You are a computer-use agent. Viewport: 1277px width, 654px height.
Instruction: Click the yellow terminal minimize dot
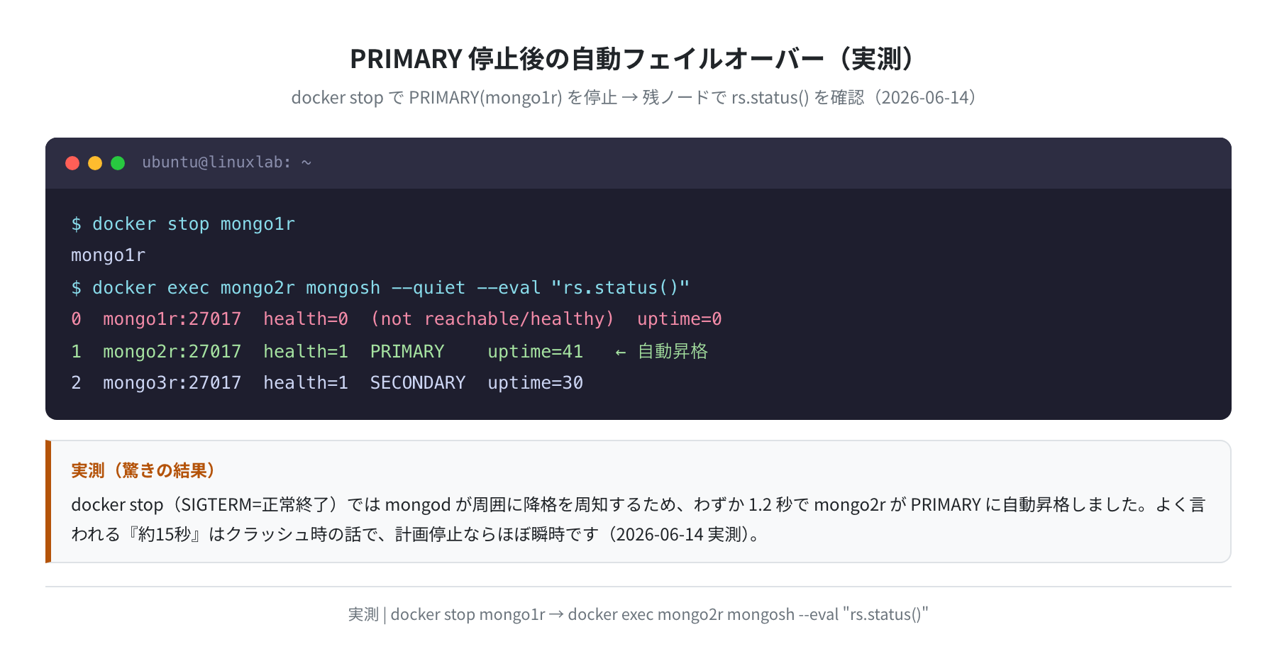pos(95,163)
